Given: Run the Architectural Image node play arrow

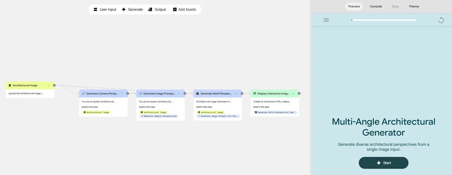Looking at the screenshot, I should [x=48, y=85].
